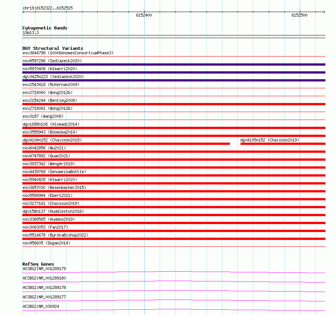
Task: Click the 19p13.3 band label
Action: click(31, 32)
